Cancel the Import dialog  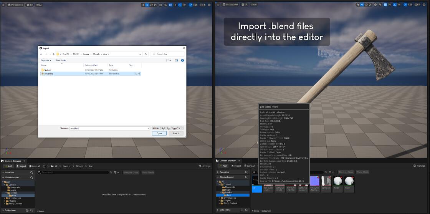(176, 133)
